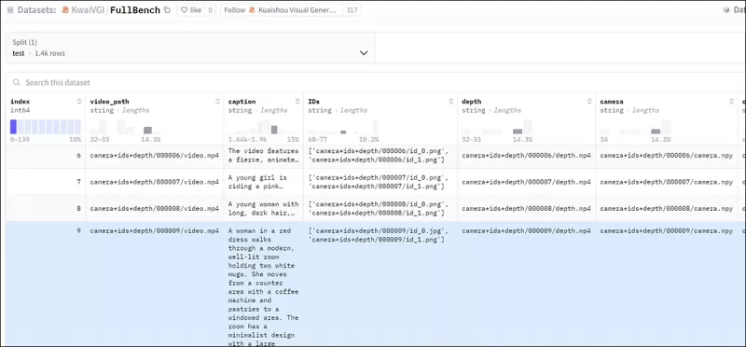Click the depth 32-33 histogram bar

point(518,132)
